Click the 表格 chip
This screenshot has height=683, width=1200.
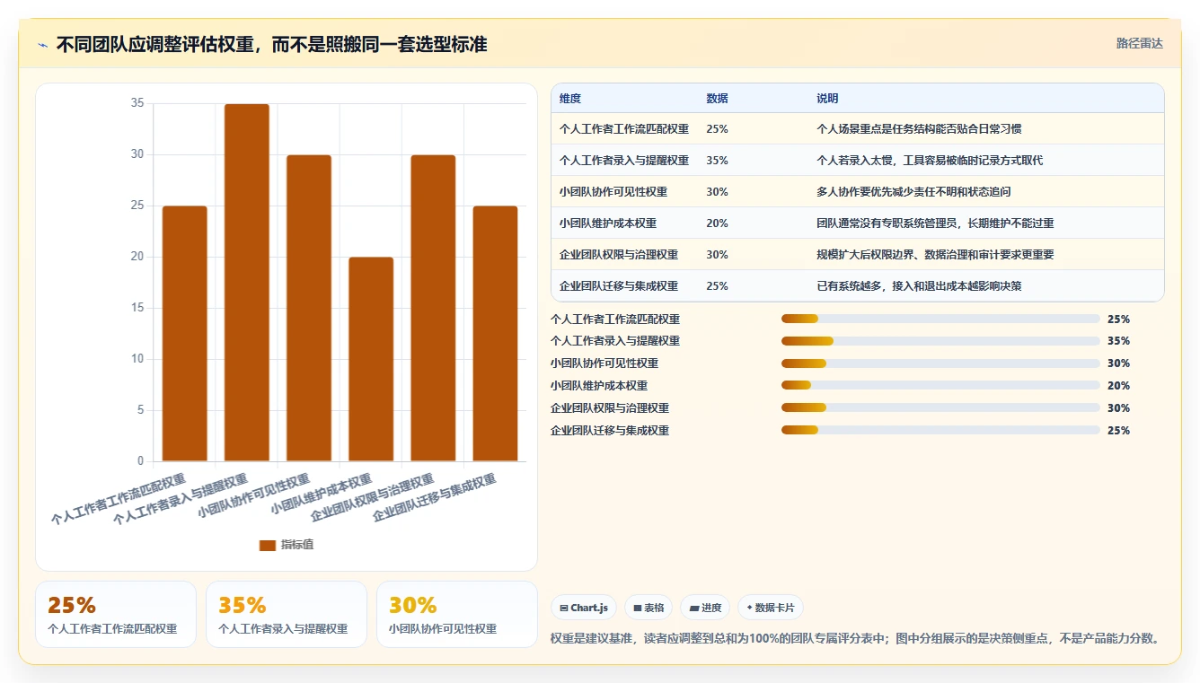tap(649, 608)
